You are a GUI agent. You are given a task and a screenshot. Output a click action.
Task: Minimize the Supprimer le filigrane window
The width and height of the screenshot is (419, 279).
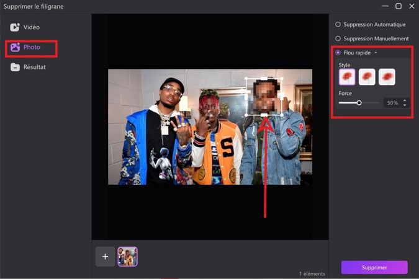(x=385, y=6)
